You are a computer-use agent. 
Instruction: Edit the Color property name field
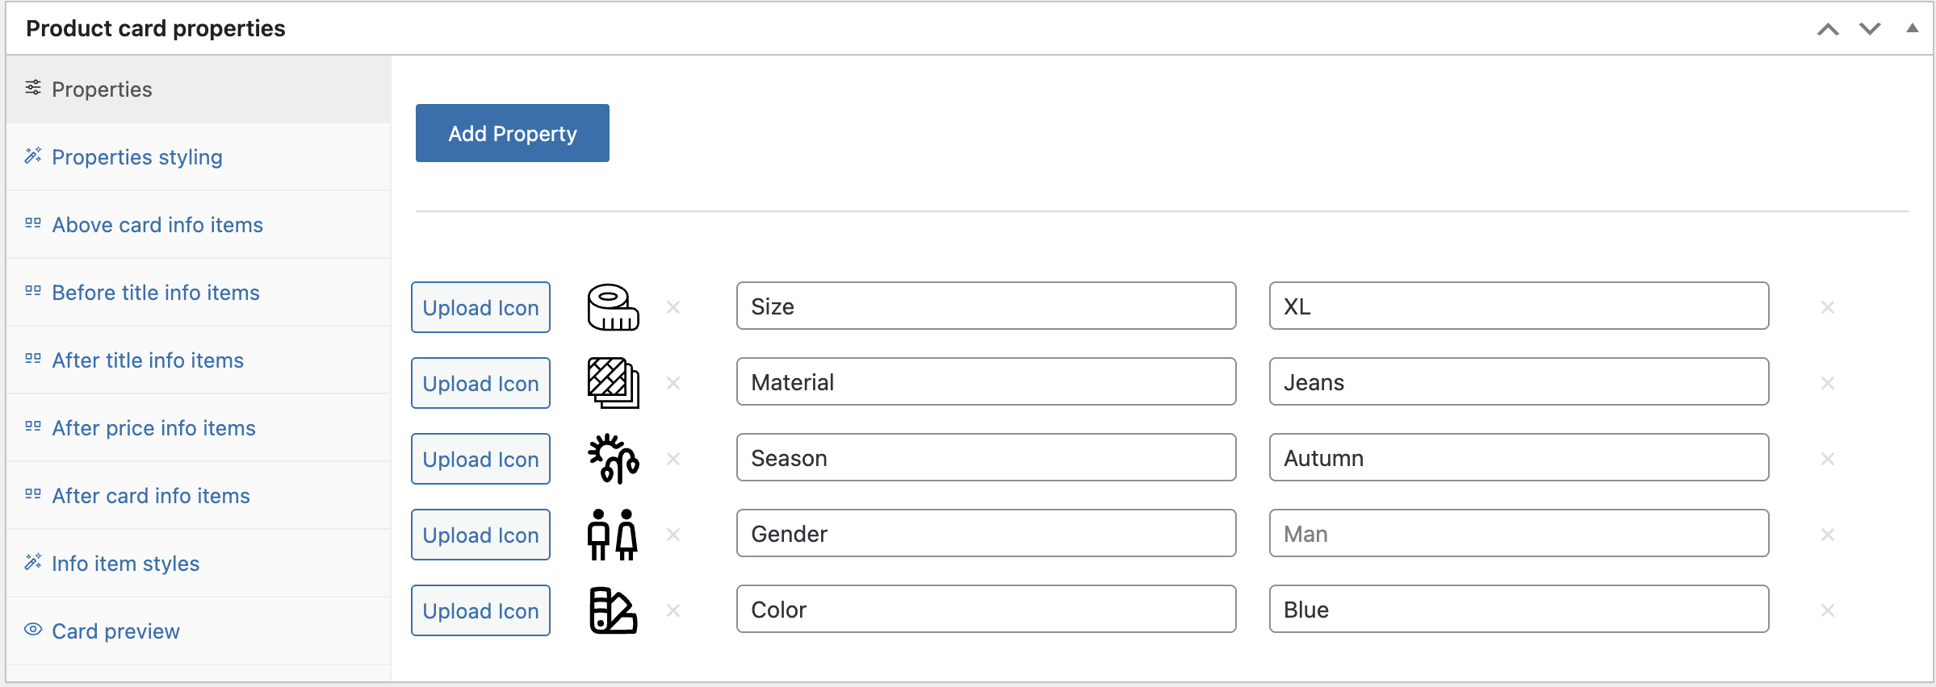click(986, 609)
